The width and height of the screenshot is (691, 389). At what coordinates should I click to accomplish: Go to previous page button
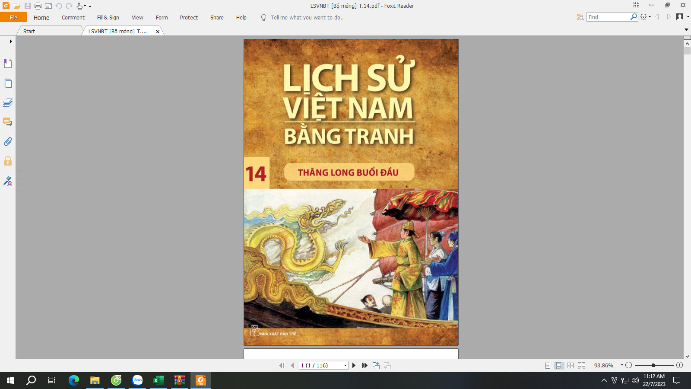coord(292,366)
